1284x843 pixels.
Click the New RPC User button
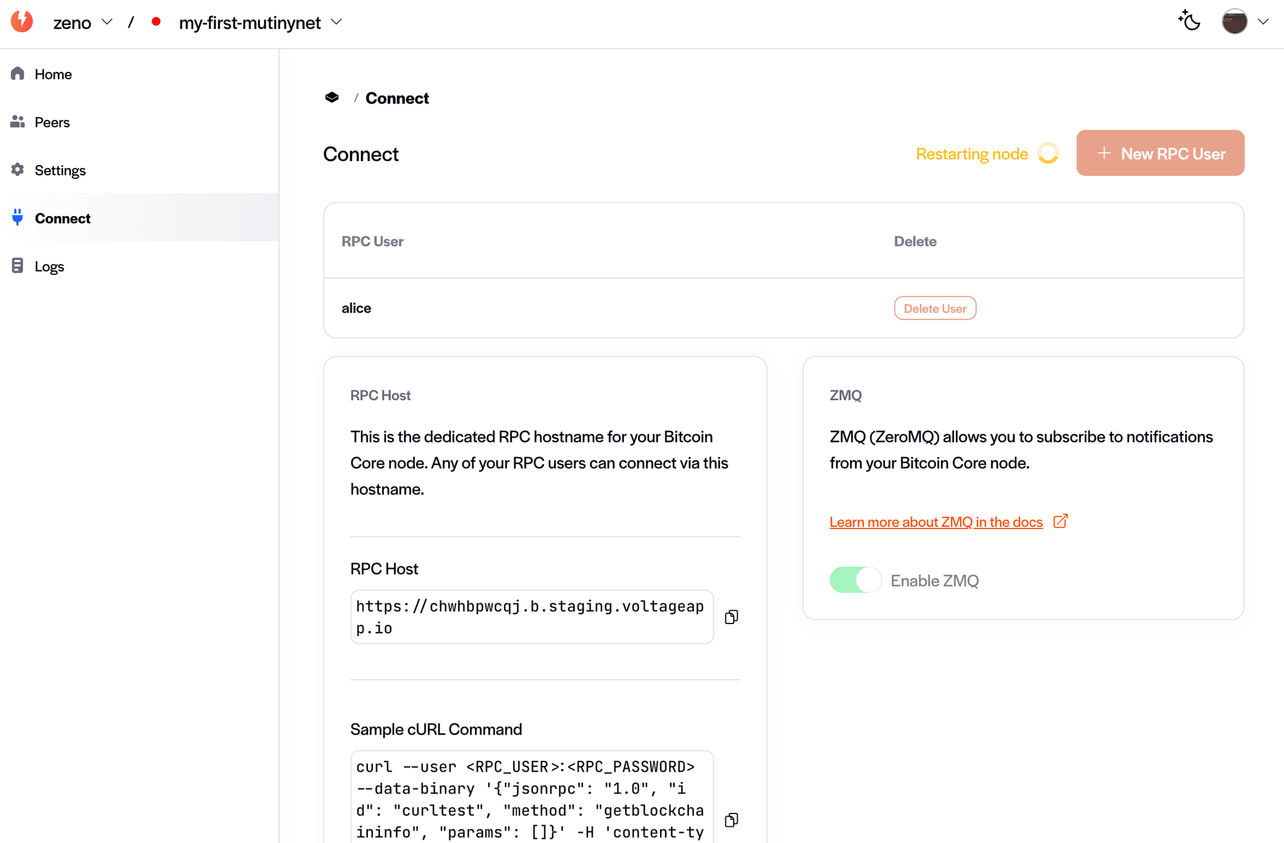[1160, 153]
